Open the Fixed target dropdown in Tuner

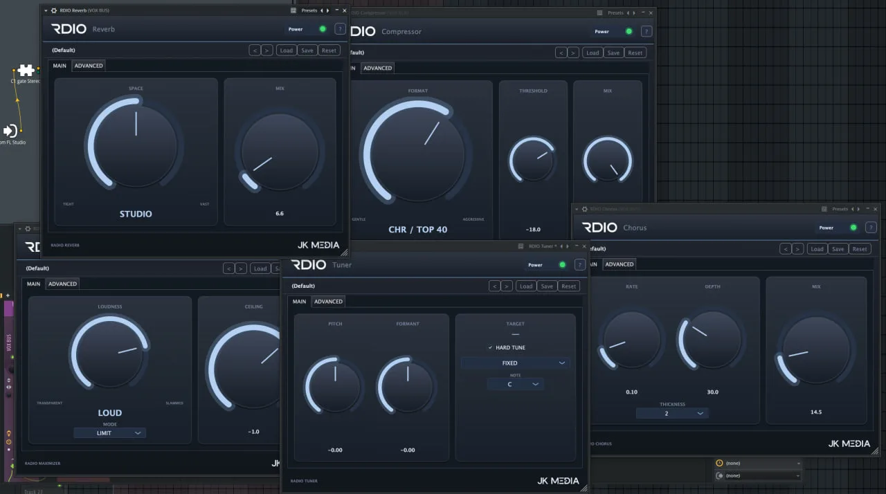coord(516,363)
